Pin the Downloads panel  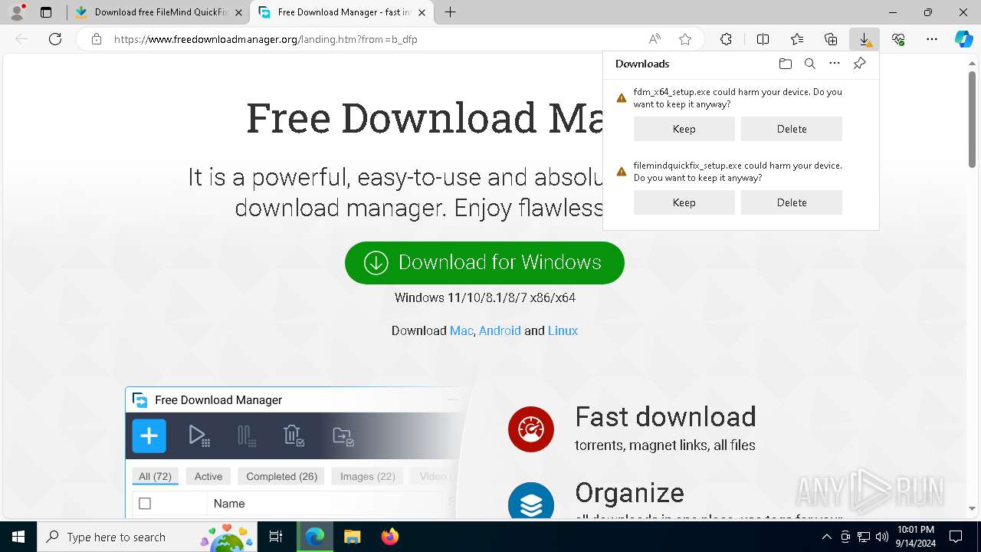(x=860, y=64)
